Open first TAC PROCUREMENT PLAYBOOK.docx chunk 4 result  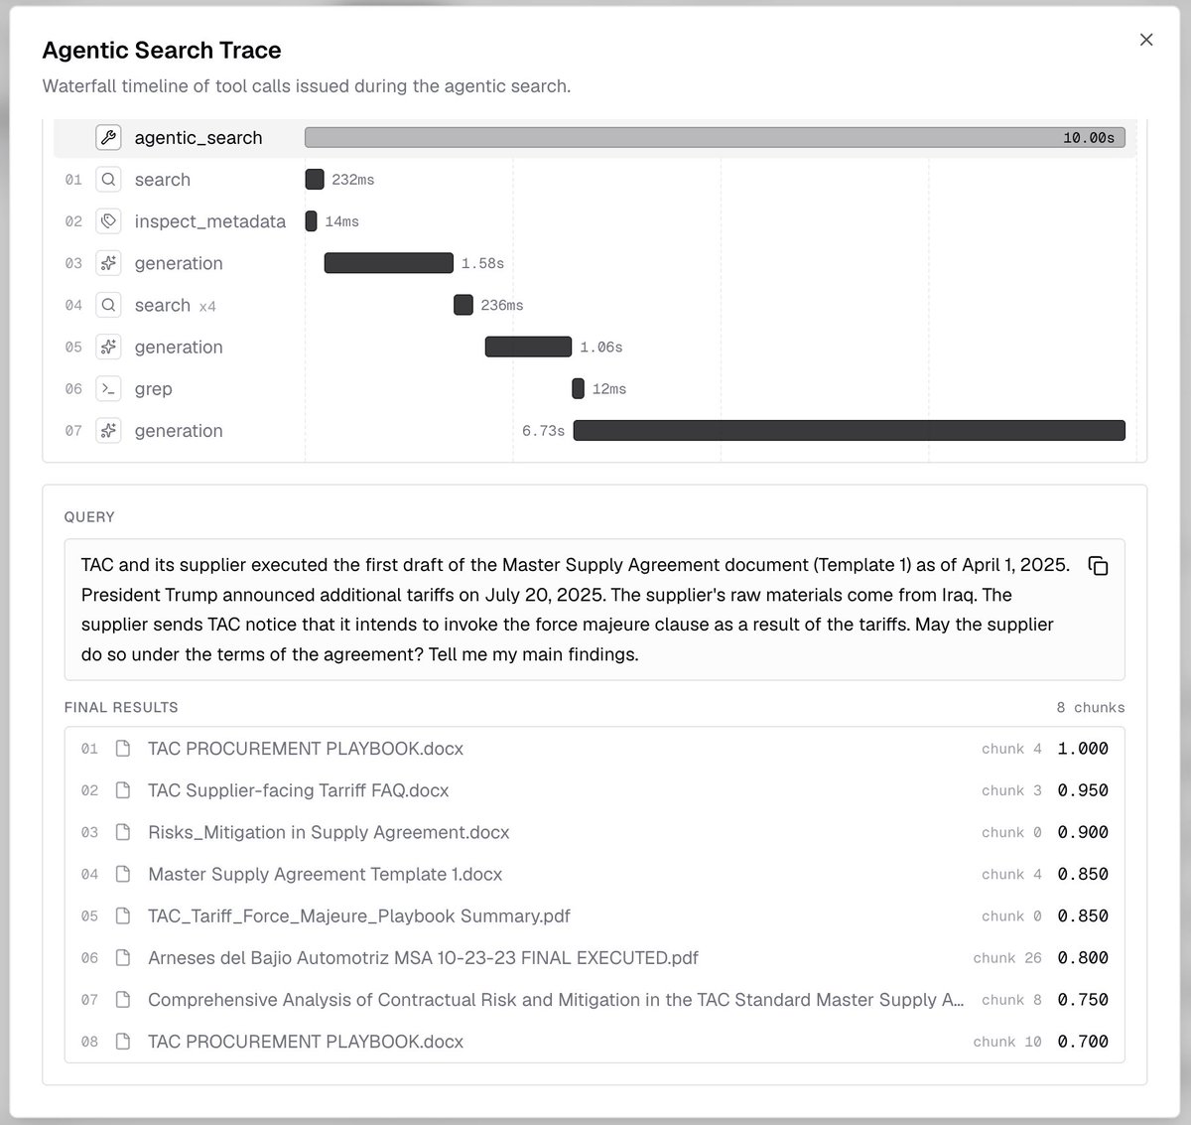coord(595,749)
